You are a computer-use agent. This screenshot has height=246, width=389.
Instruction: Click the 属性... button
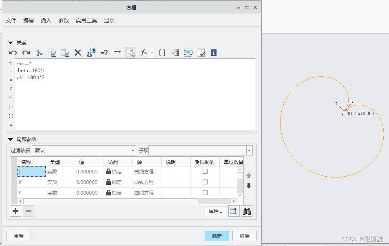pos(215,211)
